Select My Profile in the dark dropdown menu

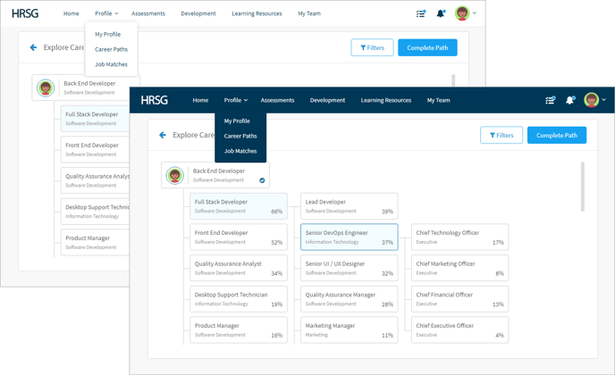pos(237,121)
